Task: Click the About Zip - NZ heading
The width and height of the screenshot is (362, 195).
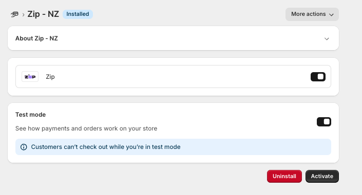Action: 36,38
